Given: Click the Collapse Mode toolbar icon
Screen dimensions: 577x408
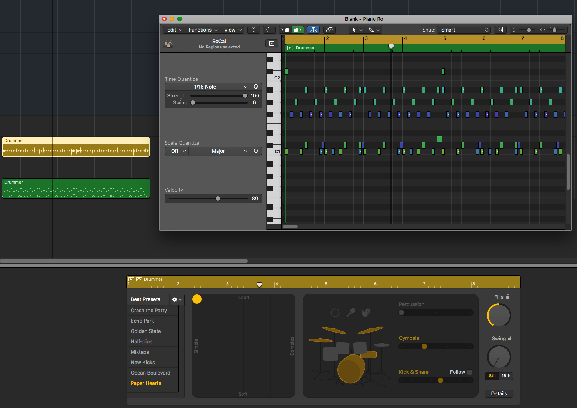Looking at the screenshot, I should [253, 30].
